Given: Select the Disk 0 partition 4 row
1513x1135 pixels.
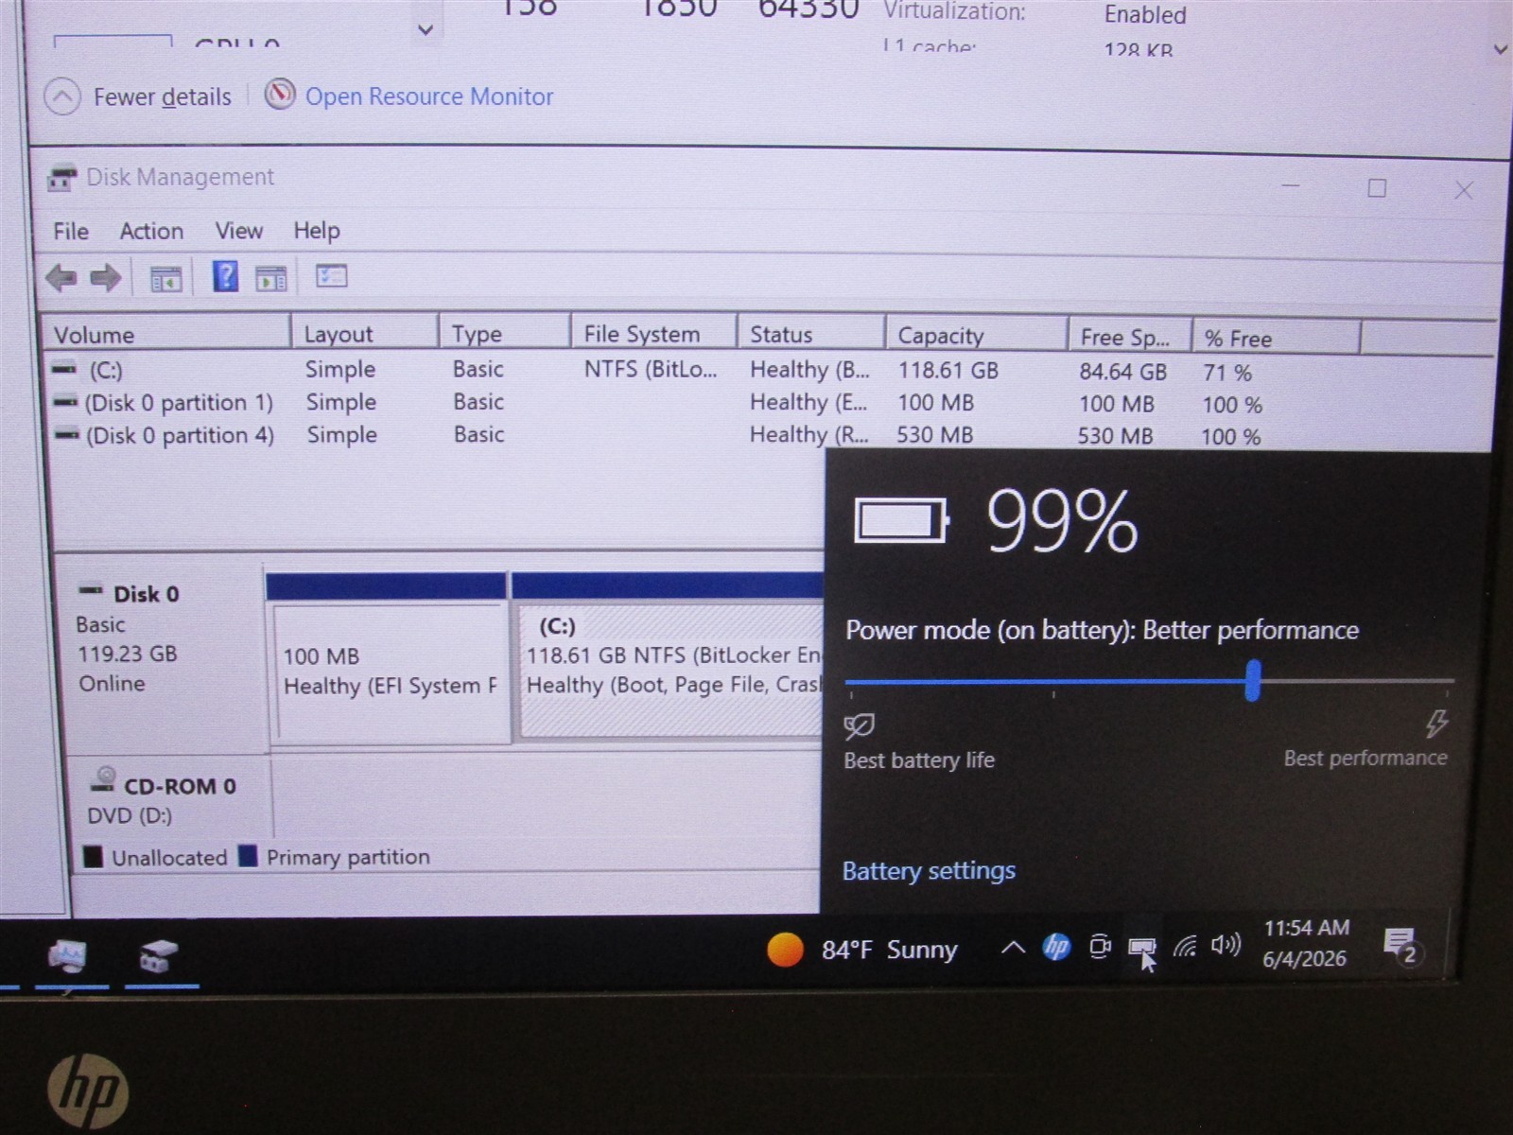Looking at the screenshot, I should [x=662, y=435].
